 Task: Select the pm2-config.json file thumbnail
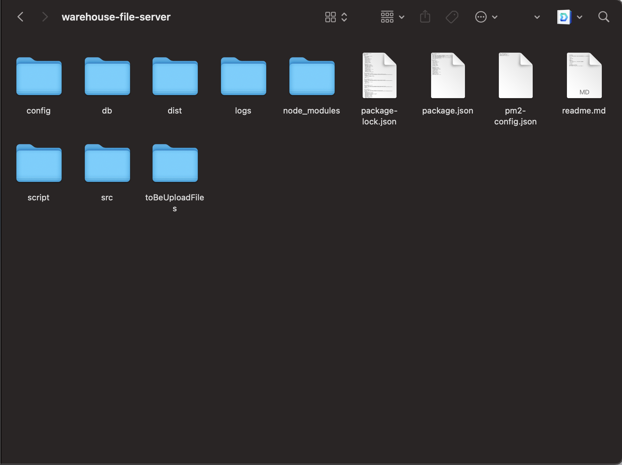(516, 76)
